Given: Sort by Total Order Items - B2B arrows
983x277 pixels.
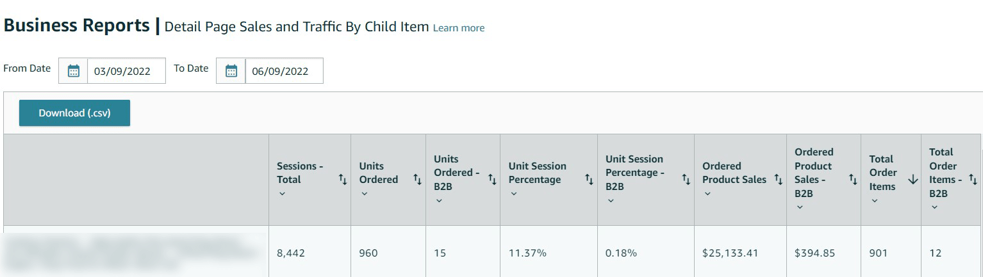Looking at the screenshot, I should coord(973,180).
